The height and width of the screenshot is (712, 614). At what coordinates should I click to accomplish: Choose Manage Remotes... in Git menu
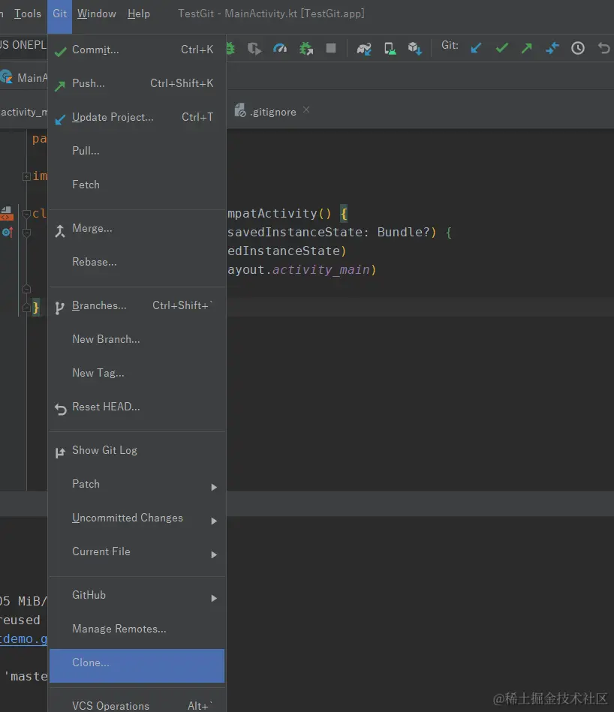pyautogui.click(x=119, y=629)
